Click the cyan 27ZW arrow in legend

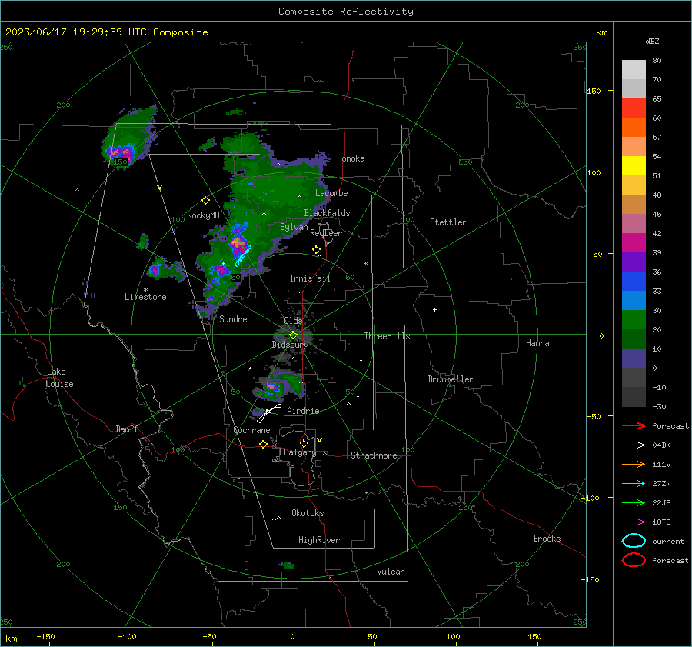(x=634, y=484)
